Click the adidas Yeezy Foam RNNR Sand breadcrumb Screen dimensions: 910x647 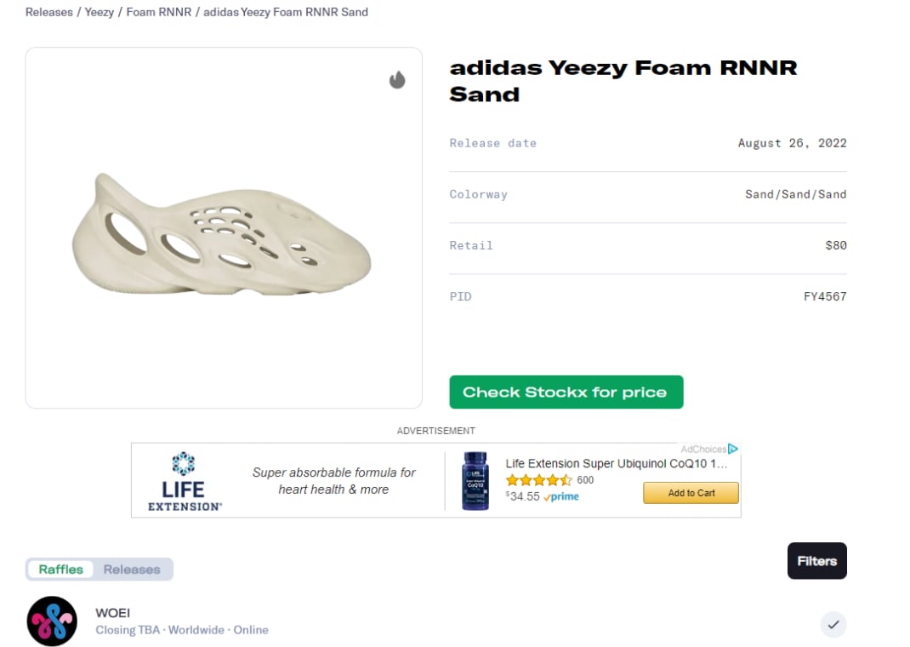point(286,13)
